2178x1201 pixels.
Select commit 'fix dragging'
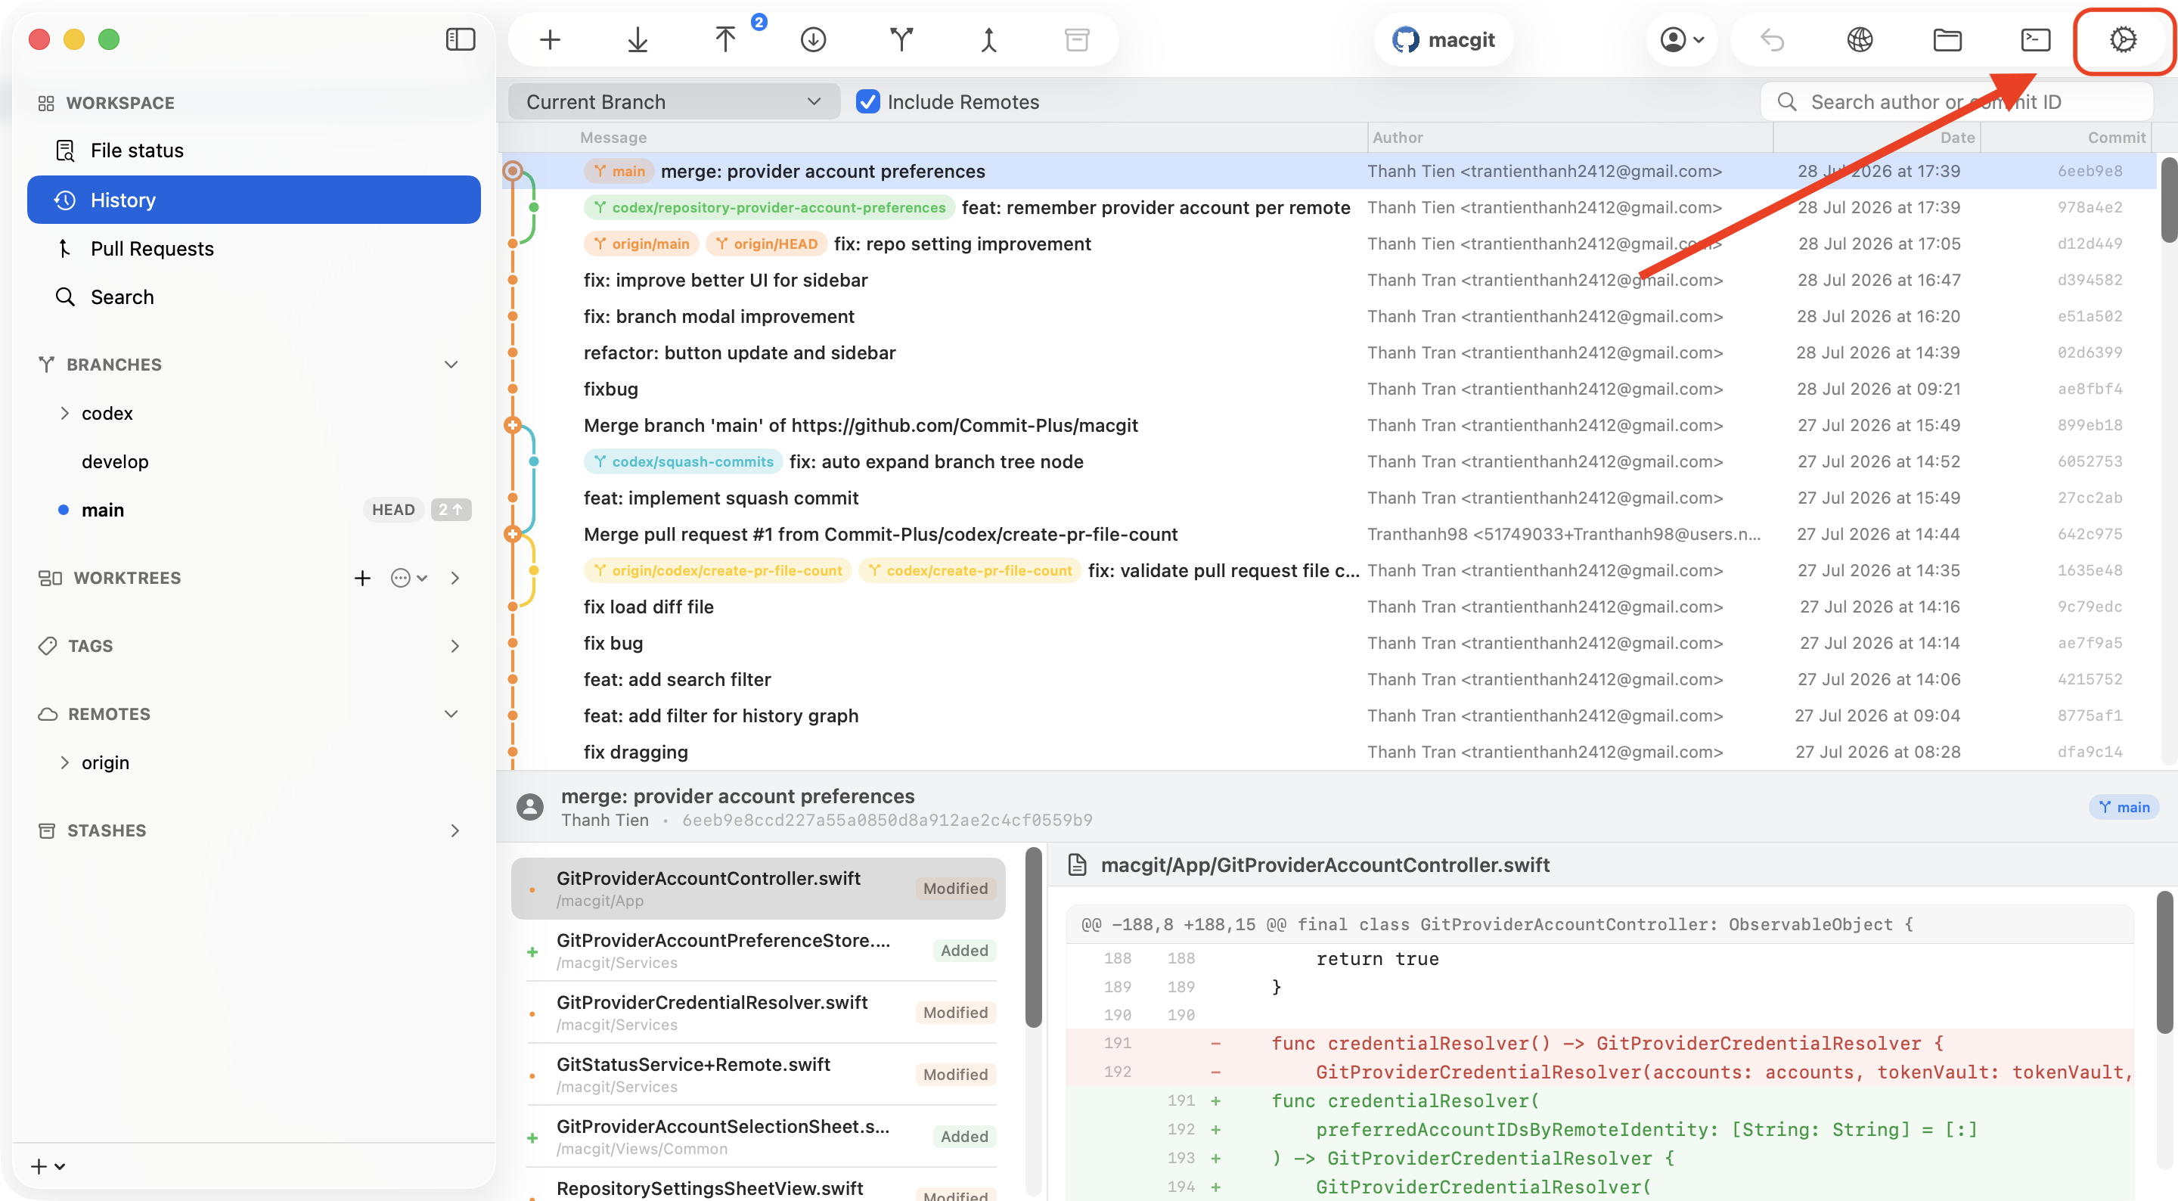click(1328, 753)
